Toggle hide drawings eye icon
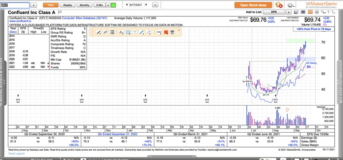 click(x=105, y=32)
